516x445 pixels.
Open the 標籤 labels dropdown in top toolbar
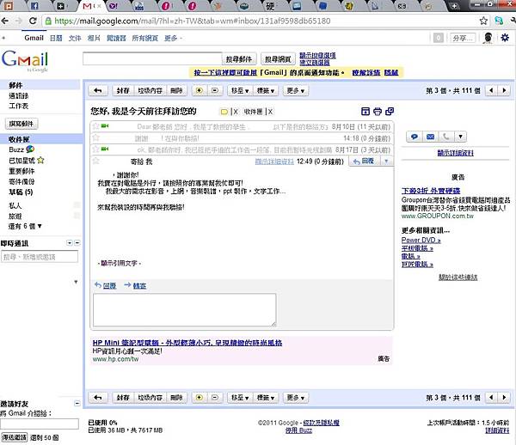tap(266, 90)
